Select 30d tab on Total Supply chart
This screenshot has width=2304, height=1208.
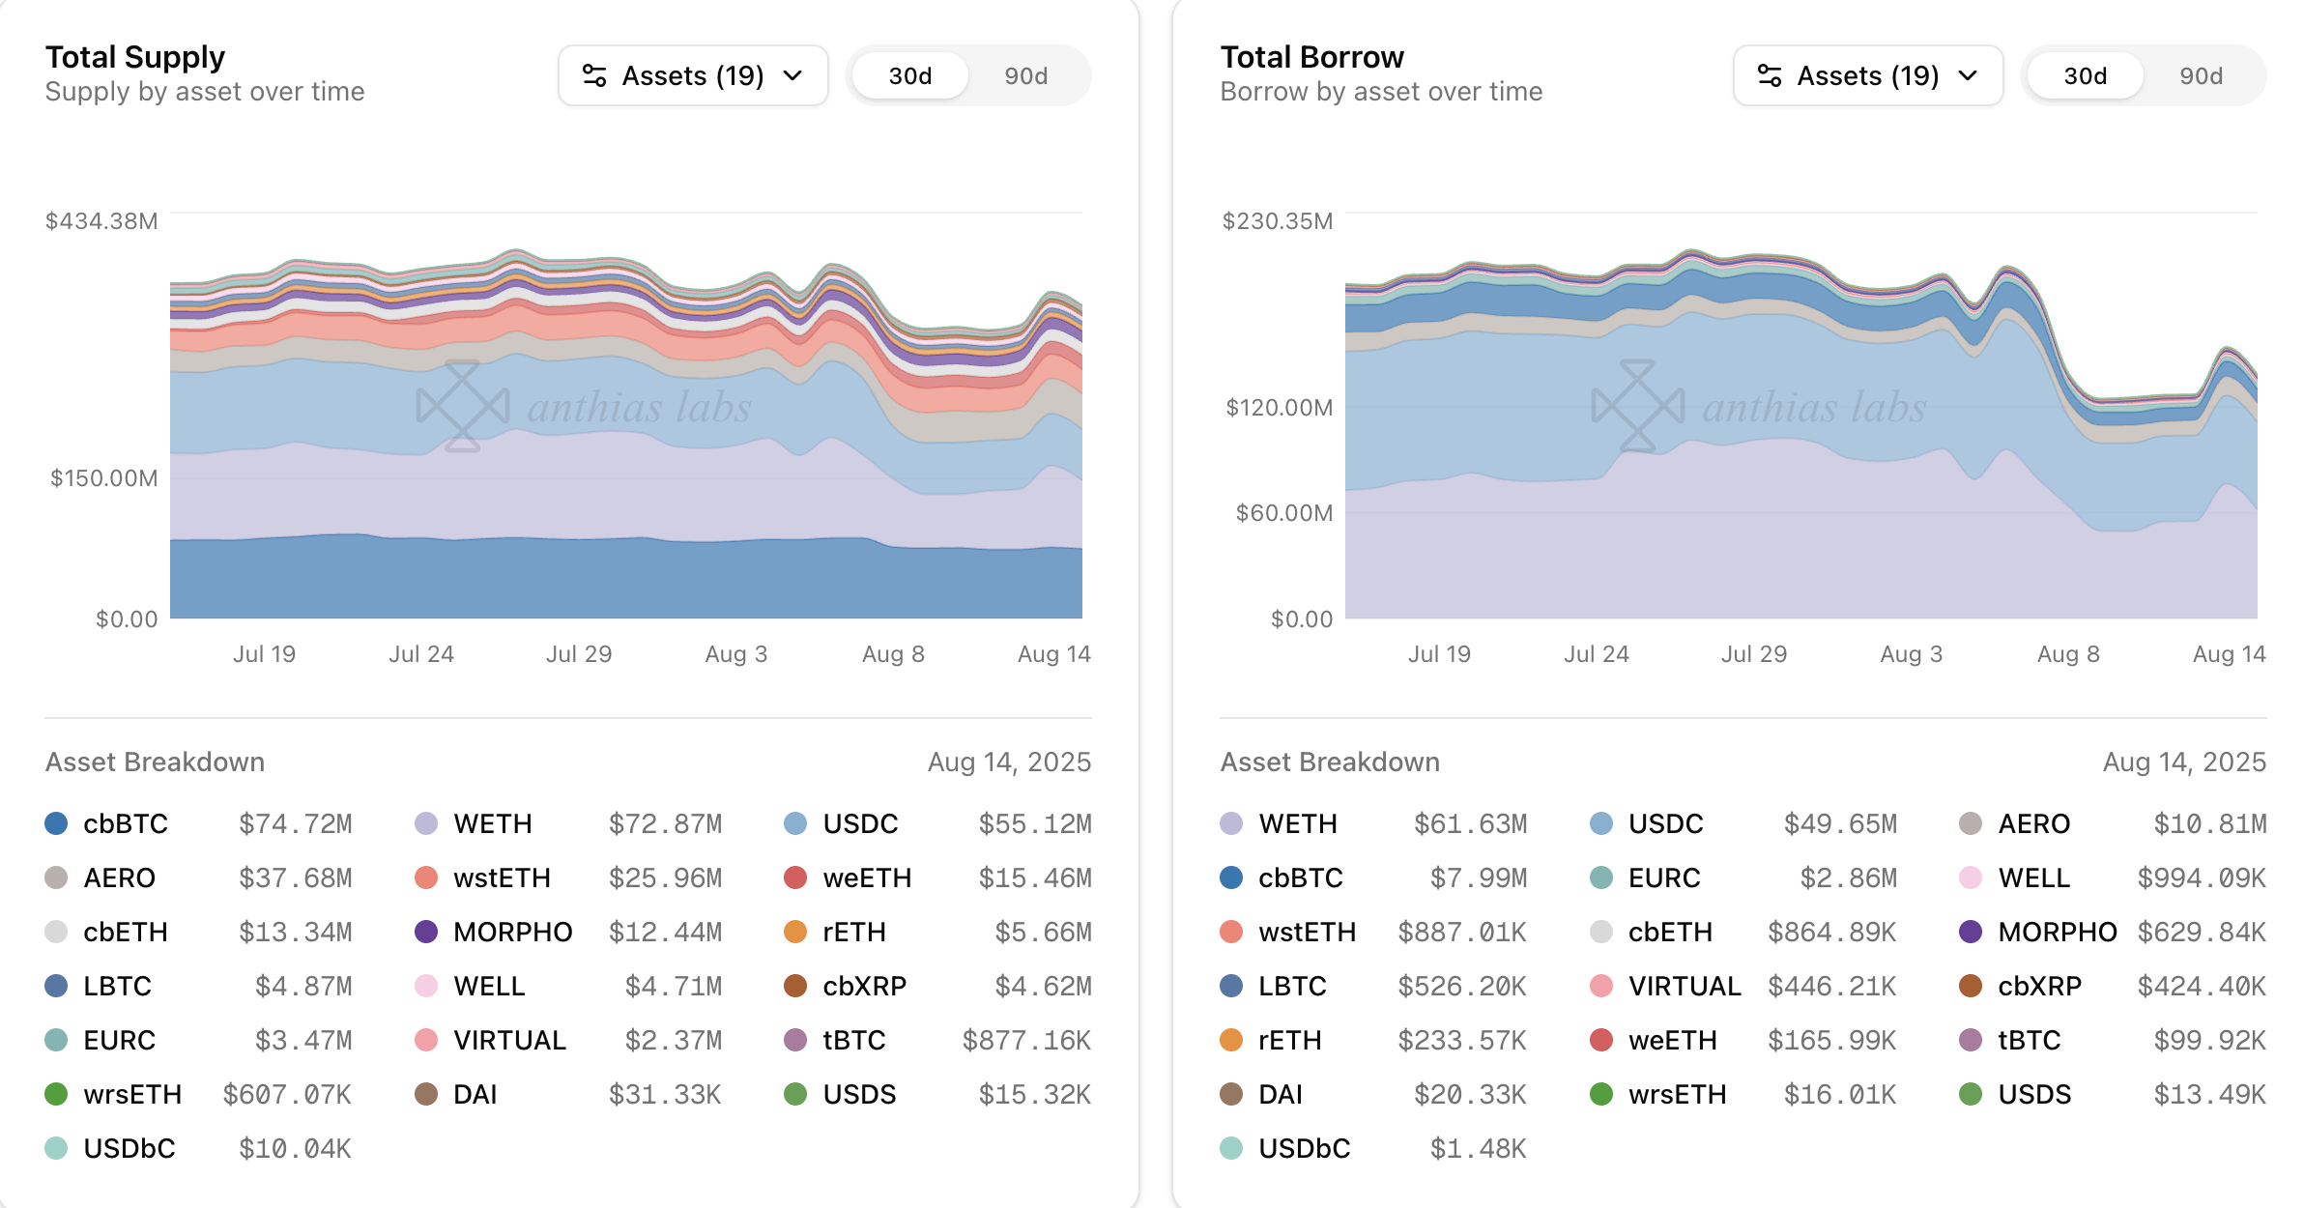pyautogui.click(x=909, y=75)
